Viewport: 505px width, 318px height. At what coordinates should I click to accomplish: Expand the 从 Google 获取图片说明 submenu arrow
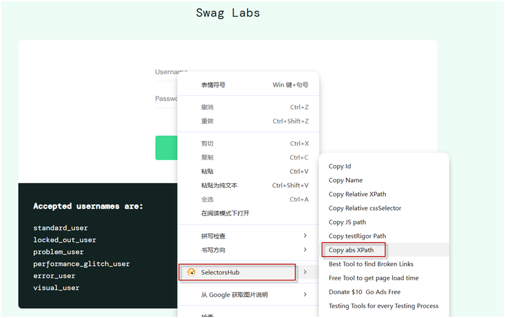click(305, 295)
